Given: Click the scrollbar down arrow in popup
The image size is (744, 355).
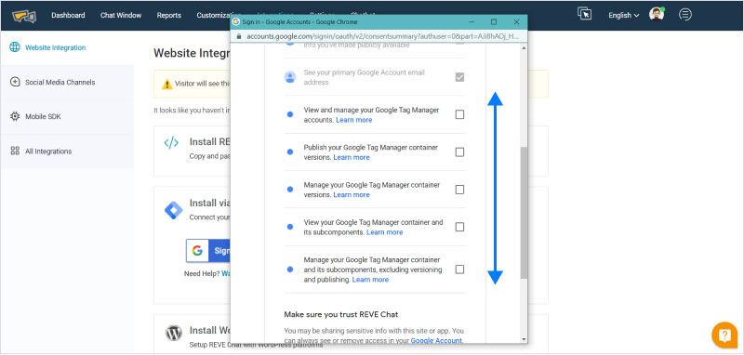Looking at the screenshot, I should 524,339.
